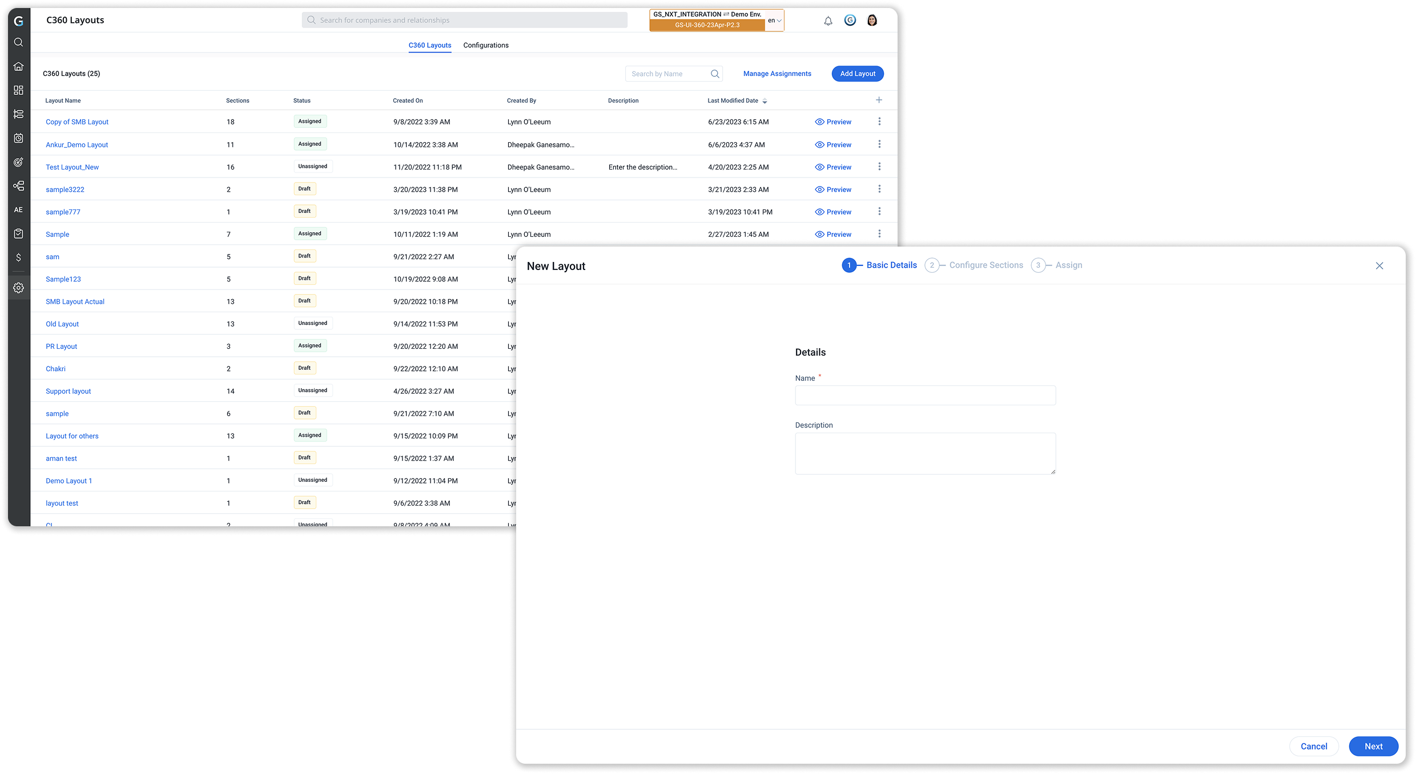1416x774 pixels.
Task: Open the AE item in sidebar
Action: click(18, 209)
